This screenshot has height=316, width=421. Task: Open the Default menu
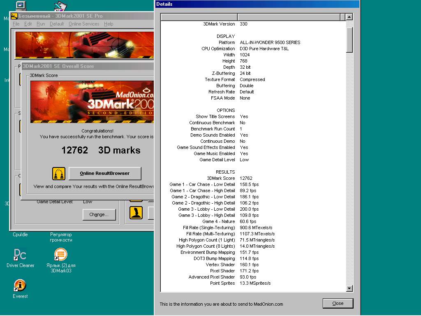point(57,24)
